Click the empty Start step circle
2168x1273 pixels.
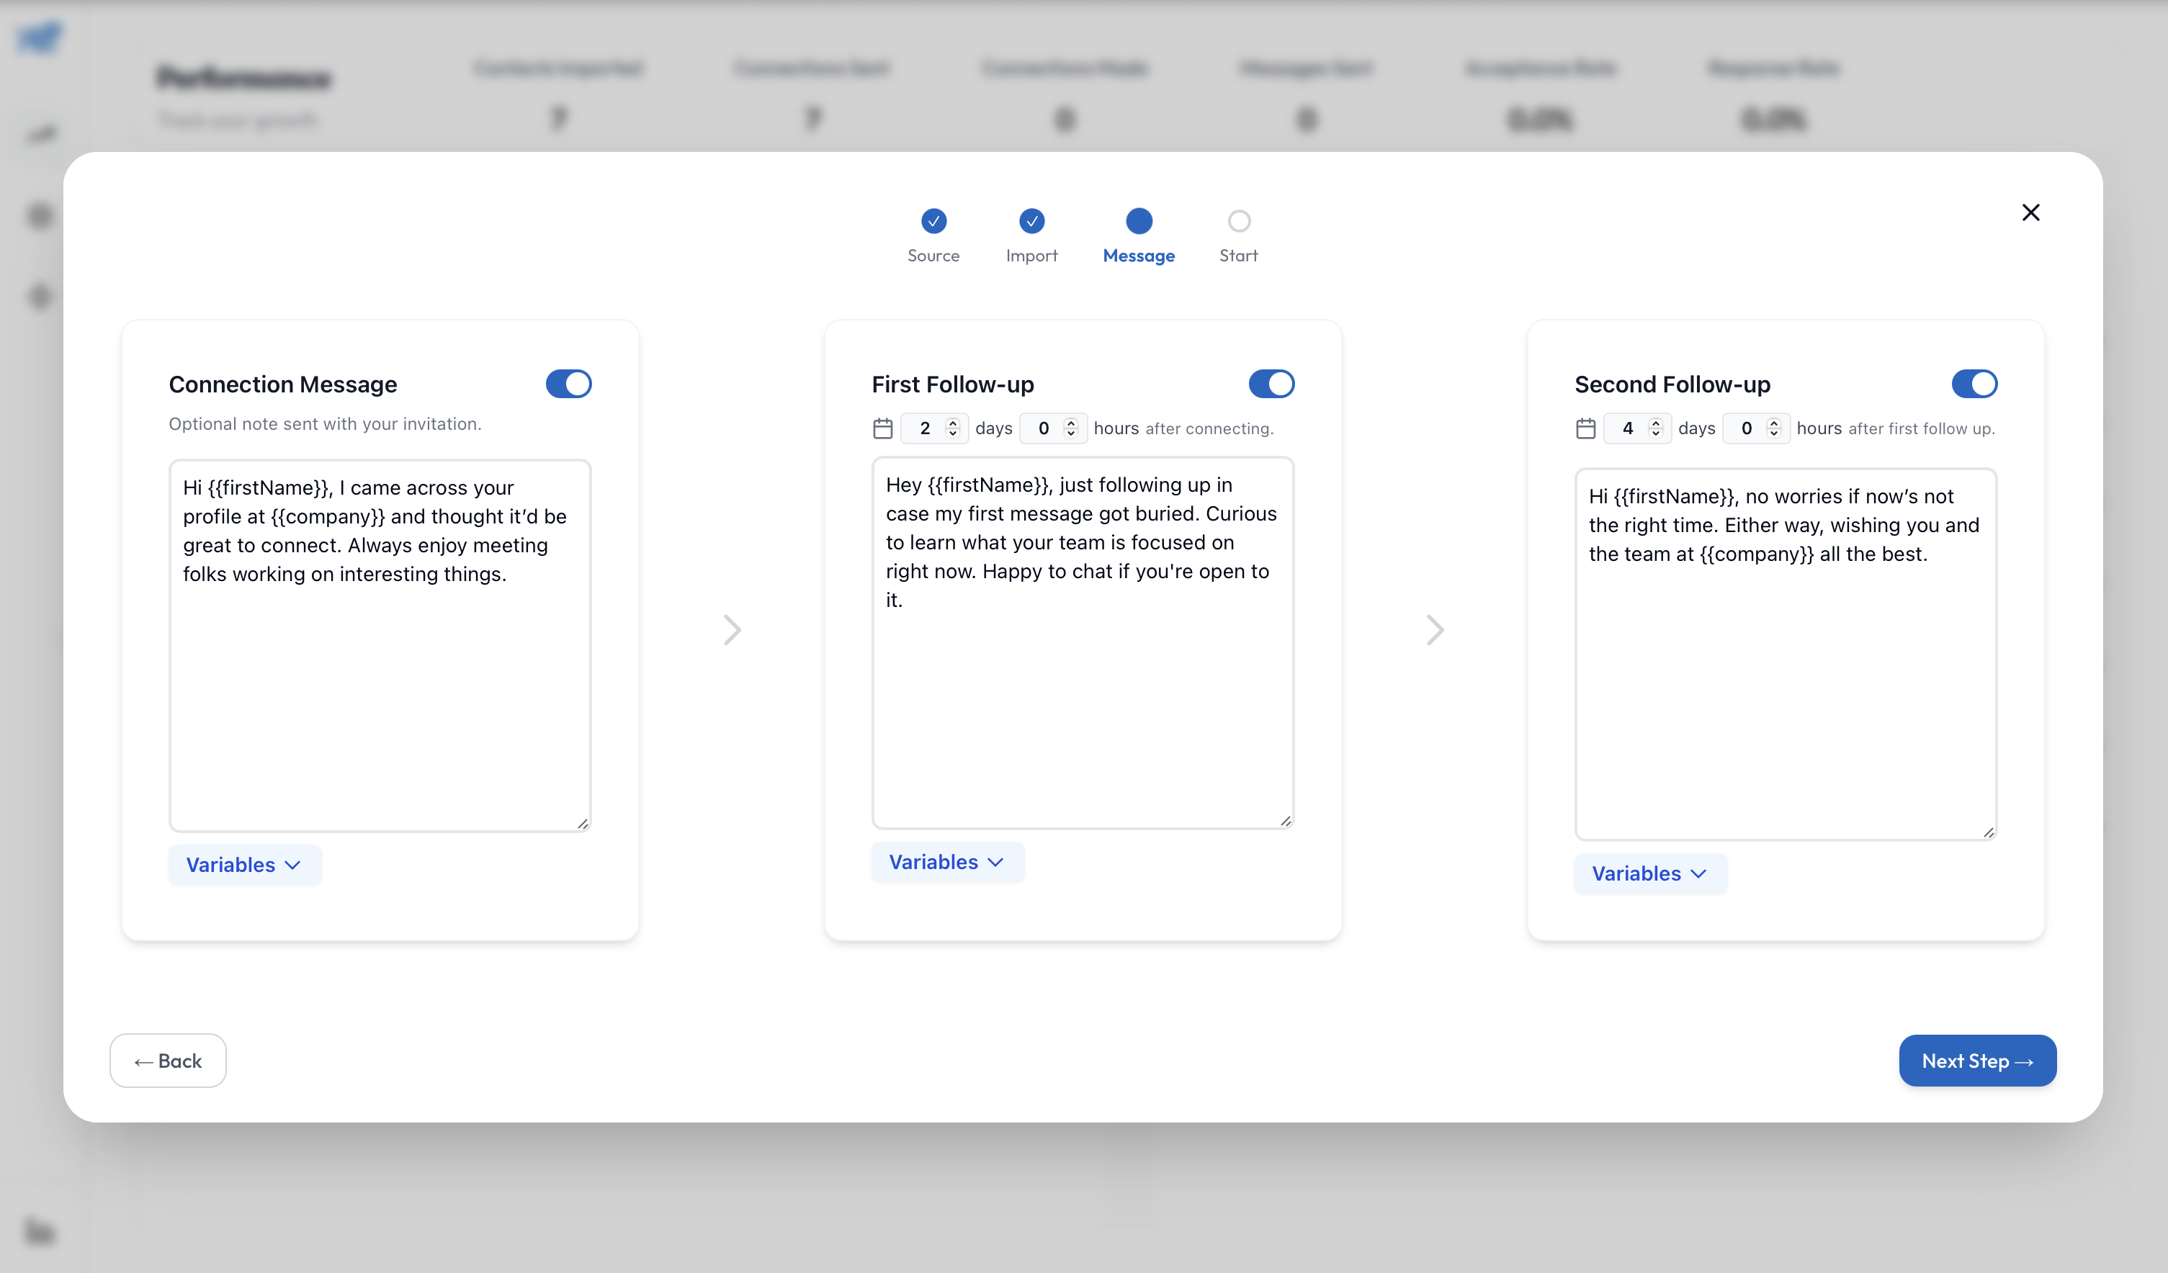[x=1239, y=221]
